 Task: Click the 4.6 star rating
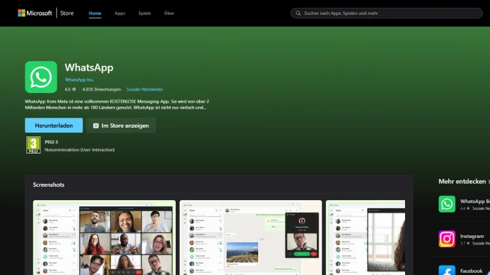click(71, 89)
